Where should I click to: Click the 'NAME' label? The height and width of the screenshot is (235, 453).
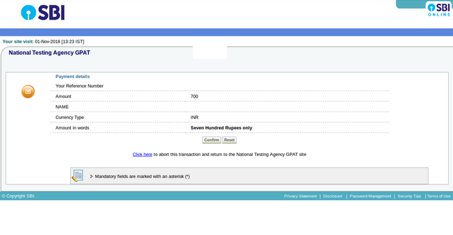click(62, 107)
